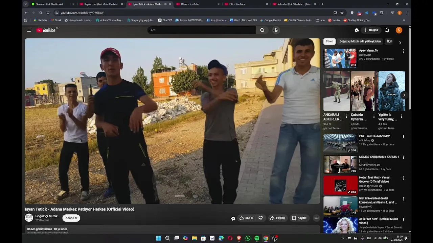Screen dimensions: 433x243
Task: Open Chrome media controls icon
Action: point(392,12)
